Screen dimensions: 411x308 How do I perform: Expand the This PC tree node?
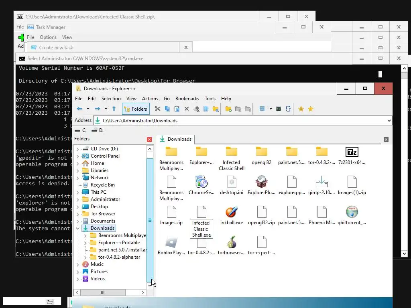pyautogui.click(x=77, y=192)
